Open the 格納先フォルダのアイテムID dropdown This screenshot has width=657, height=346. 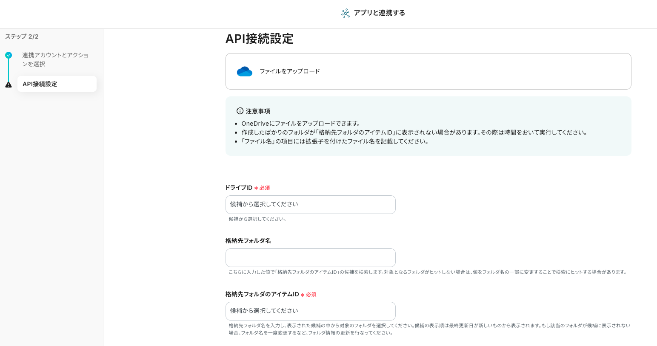point(311,311)
